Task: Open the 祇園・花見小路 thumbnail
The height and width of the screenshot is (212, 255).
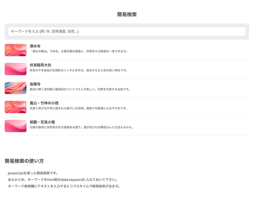Action: coord(16,126)
